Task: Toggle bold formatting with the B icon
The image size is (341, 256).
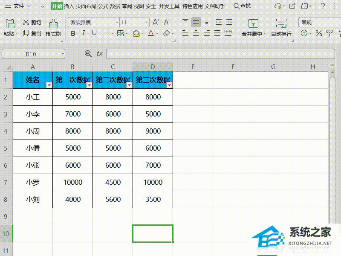Action: coord(73,33)
